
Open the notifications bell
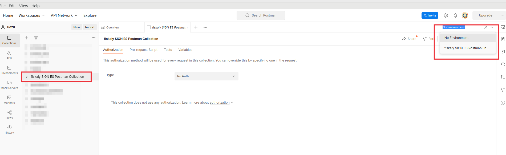coord(455,15)
